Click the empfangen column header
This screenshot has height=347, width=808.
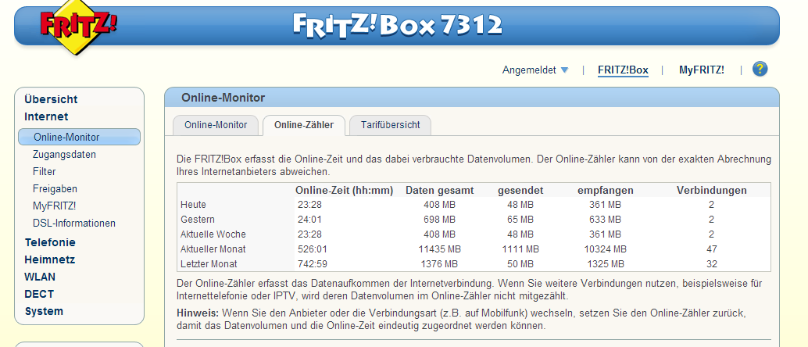(x=606, y=191)
